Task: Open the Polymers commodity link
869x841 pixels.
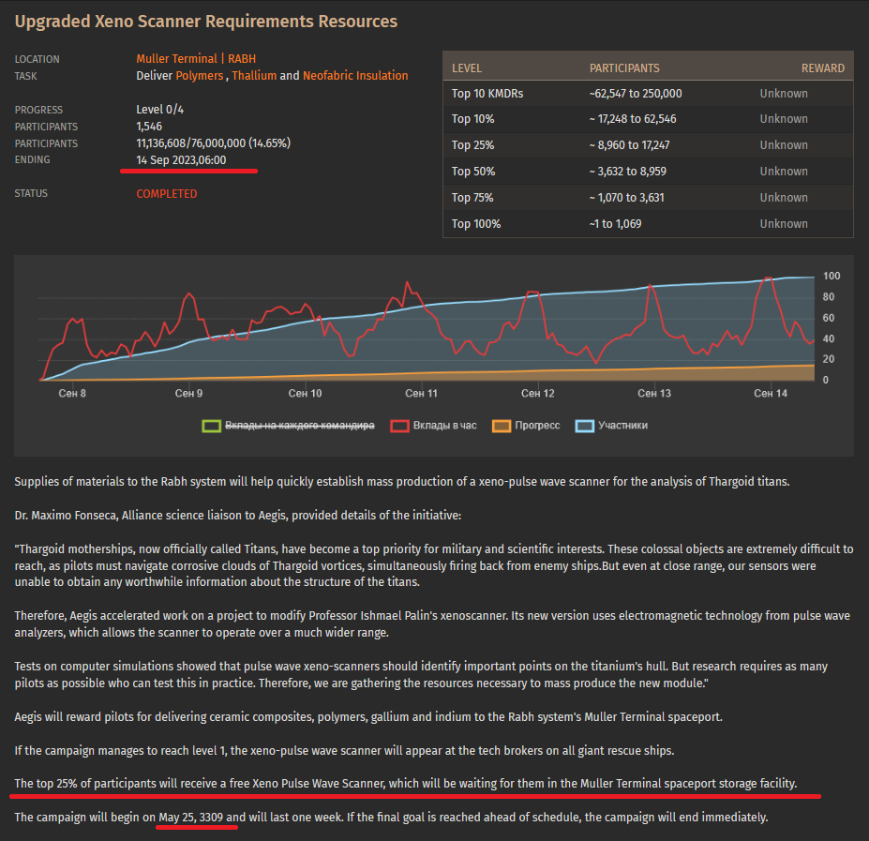Action: point(200,75)
